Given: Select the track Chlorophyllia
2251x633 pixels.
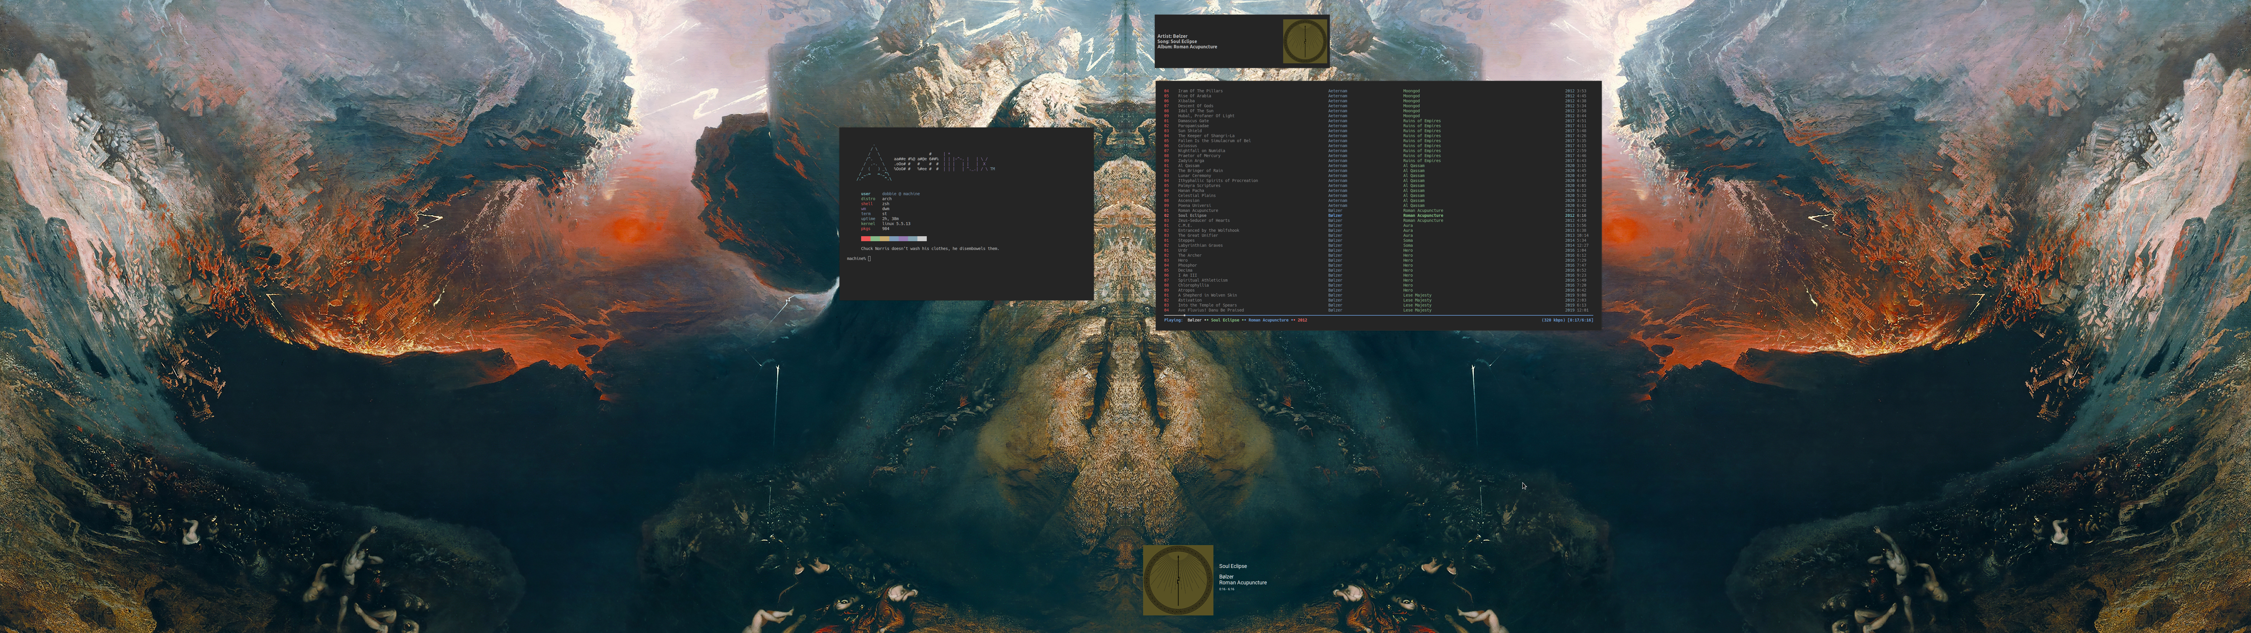Looking at the screenshot, I should (x=1194, y=285).
